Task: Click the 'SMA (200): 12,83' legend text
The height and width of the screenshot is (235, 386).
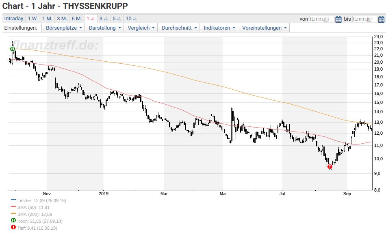Action: pos(35,214)
